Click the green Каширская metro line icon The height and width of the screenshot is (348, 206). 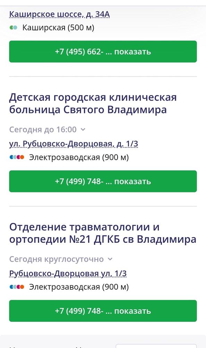11,27
